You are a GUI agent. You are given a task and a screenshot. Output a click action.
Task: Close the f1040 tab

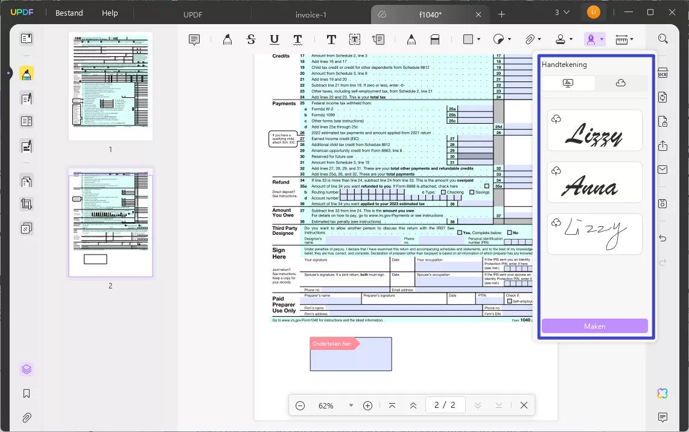[x=478, y=14]
